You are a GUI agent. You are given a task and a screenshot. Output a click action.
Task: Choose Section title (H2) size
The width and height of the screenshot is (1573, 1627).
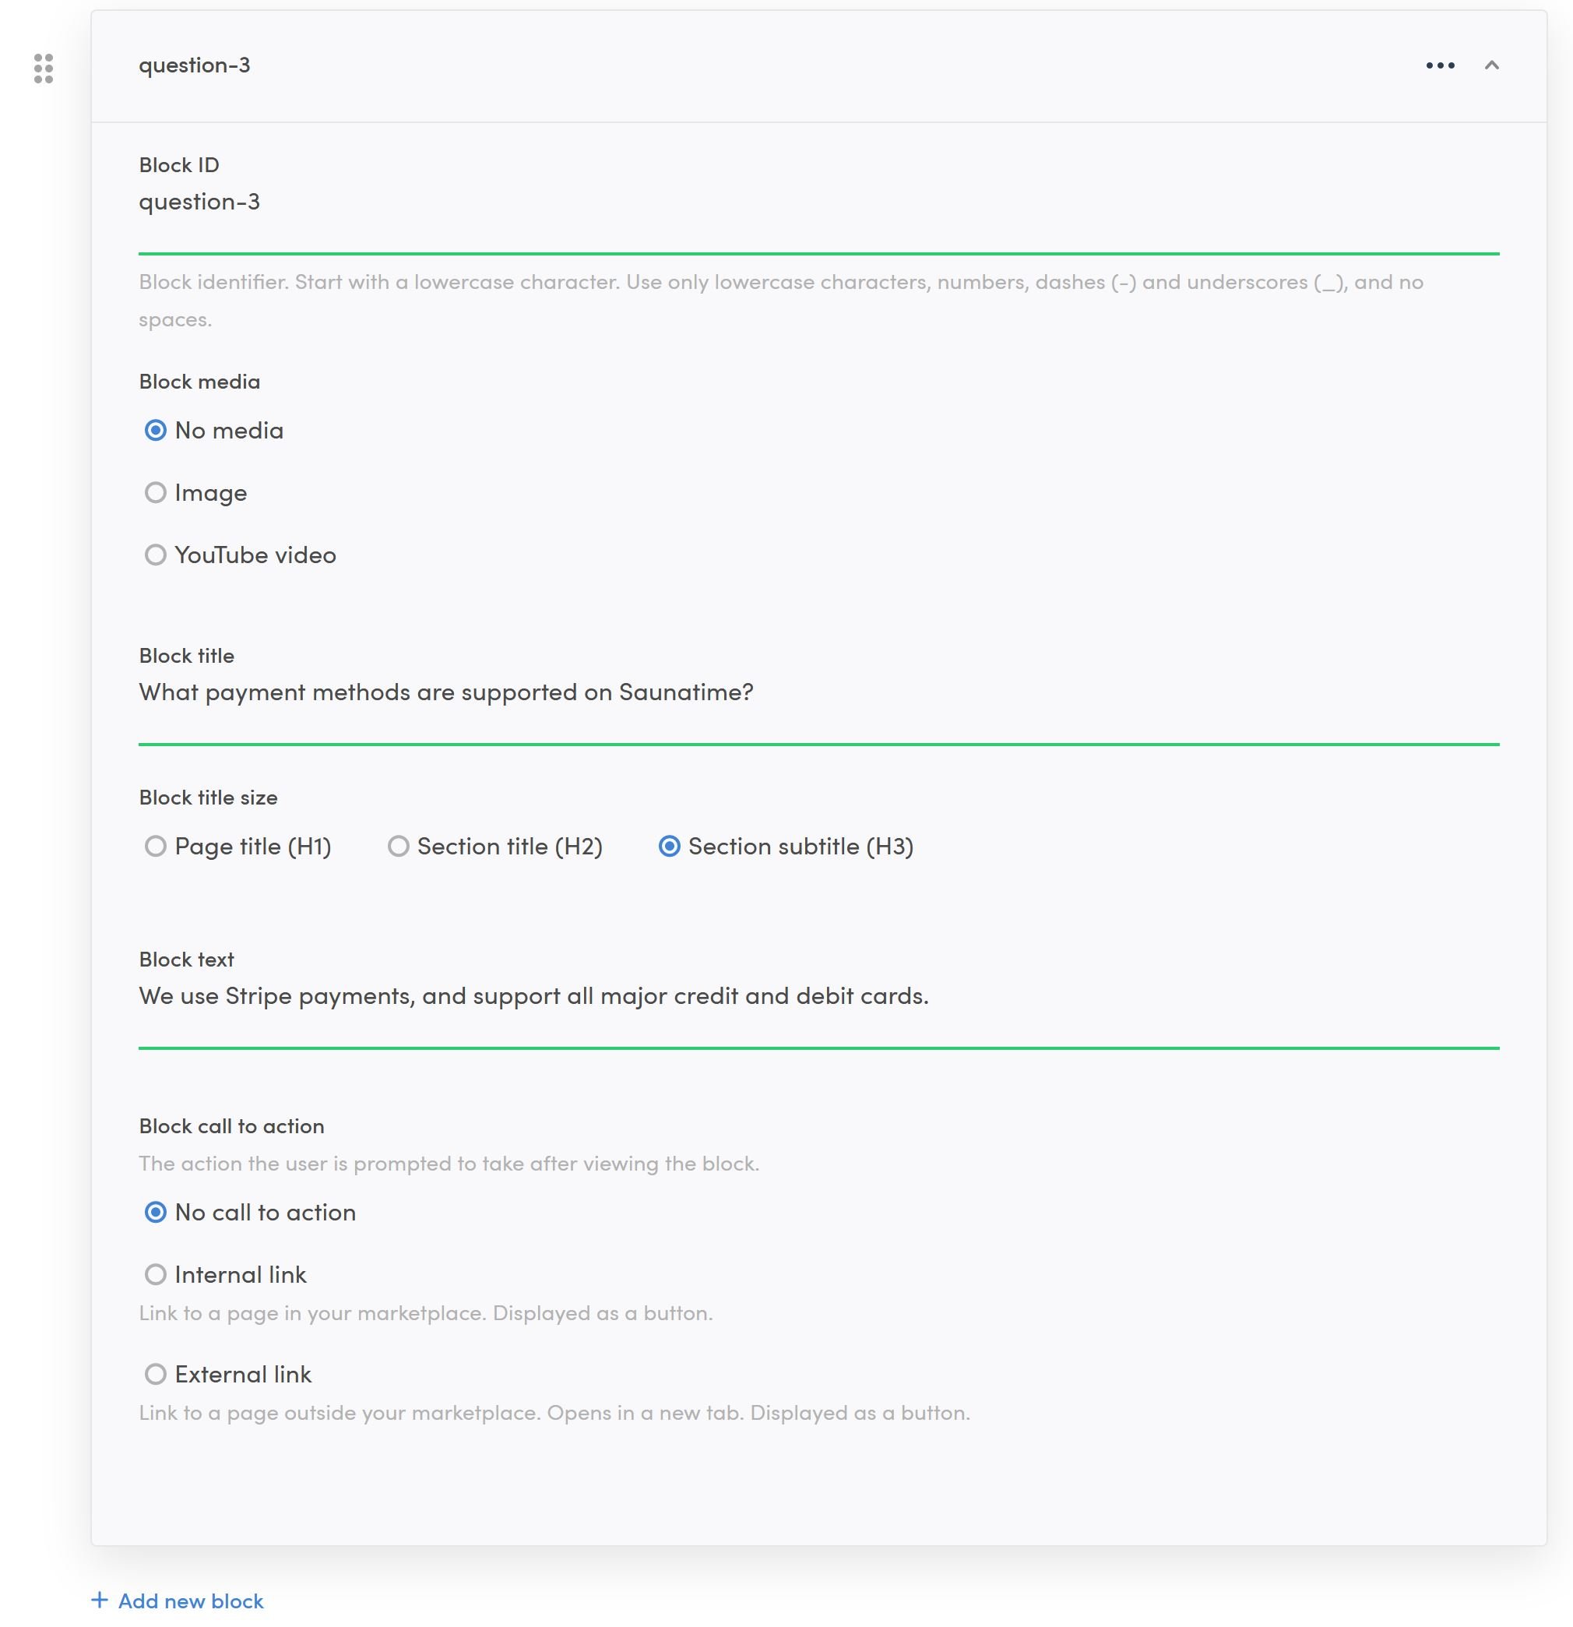click(x=399, y=846)
